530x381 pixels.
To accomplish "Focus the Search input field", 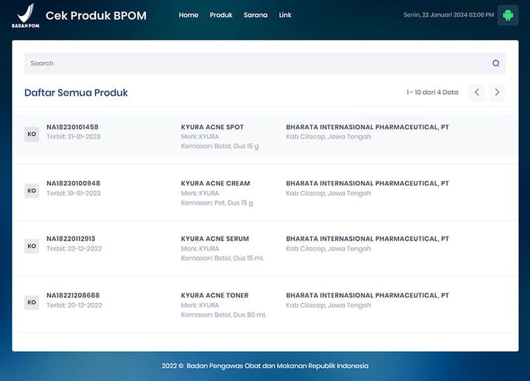I will point(265,63).
